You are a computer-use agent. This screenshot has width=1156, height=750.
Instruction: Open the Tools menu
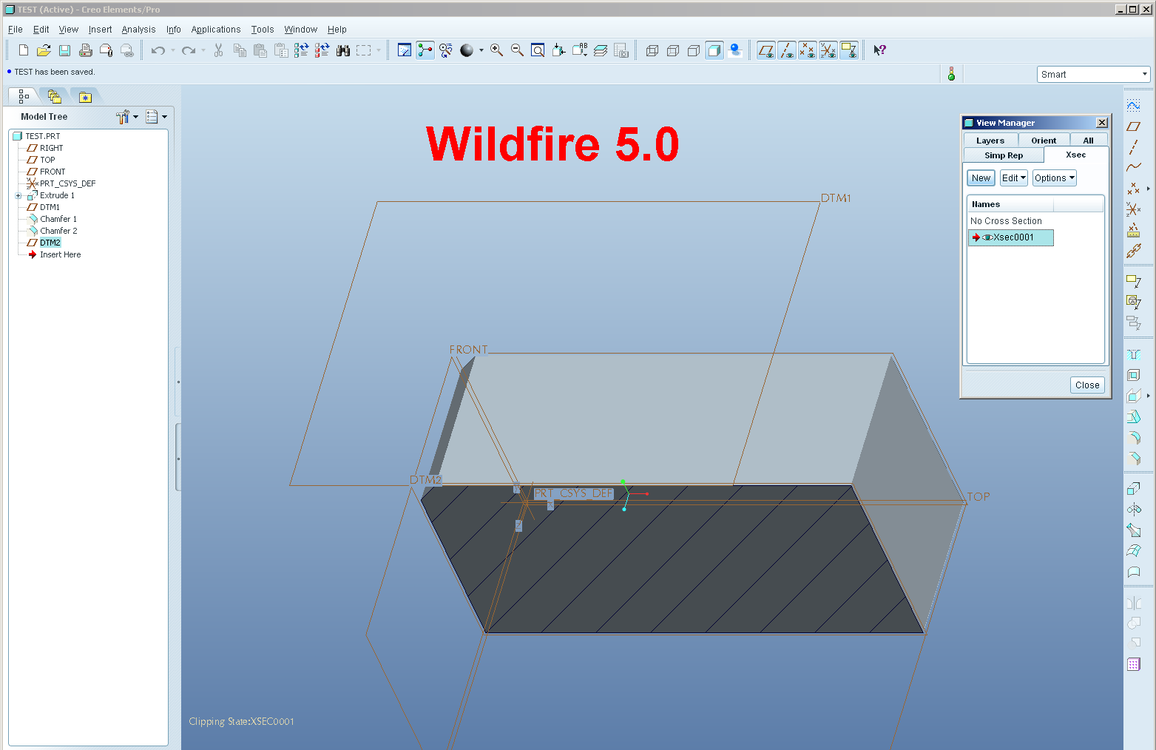(263, 30)
